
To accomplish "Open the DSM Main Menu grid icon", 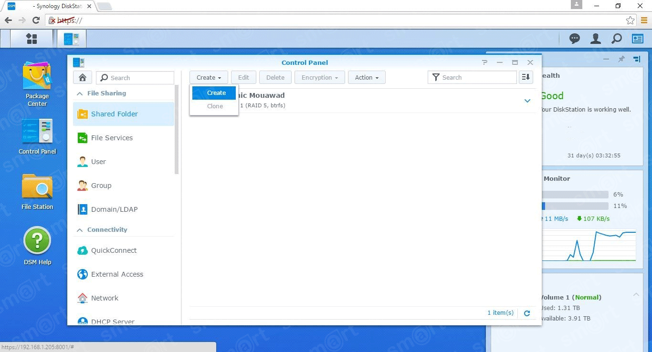I will coord(32,39).
